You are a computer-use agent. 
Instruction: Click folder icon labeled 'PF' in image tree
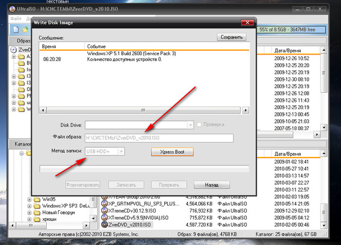pyautogui.click(x=22, y=96)
